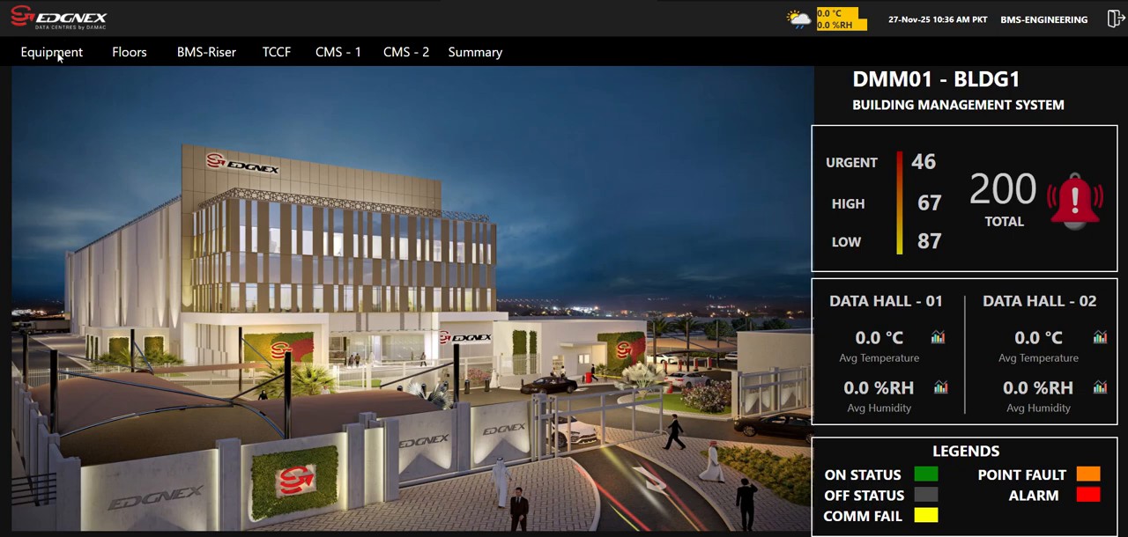
Task: Click Data Hall 01 average temperature value
Action: click(x=879, y=337)
